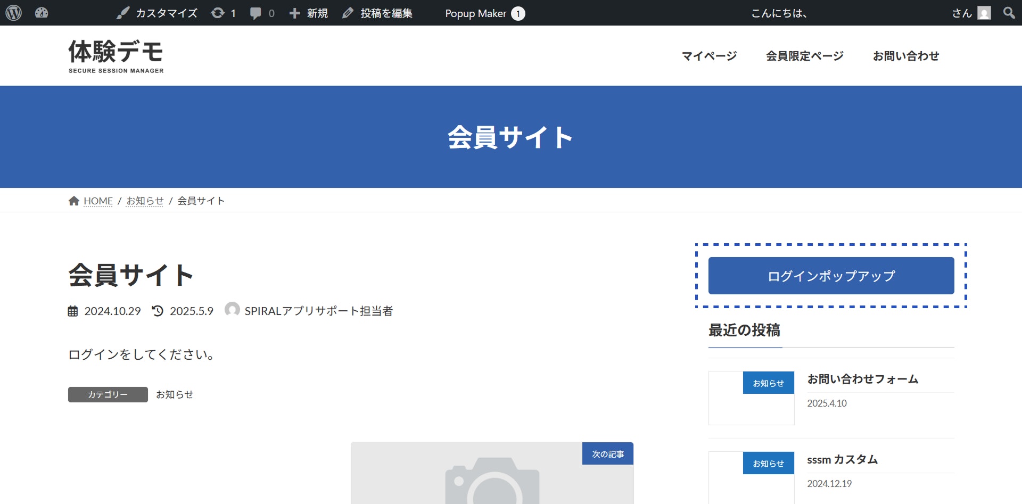This screenshot has height=504, width=1022.
Task: Add new content via 新規
Action: click(309, 13)
